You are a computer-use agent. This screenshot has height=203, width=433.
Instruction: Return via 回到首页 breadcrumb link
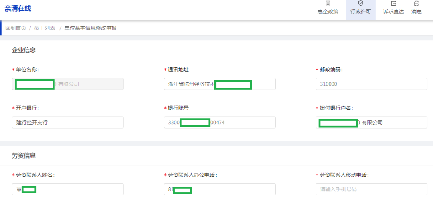click(16, 28)
